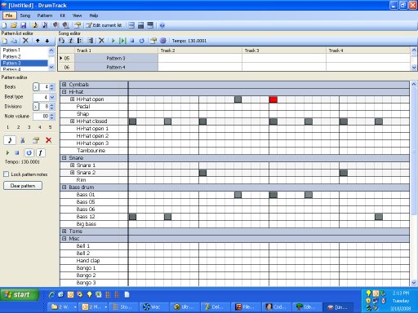Open the Pattern menu

[x=45, y=15]
